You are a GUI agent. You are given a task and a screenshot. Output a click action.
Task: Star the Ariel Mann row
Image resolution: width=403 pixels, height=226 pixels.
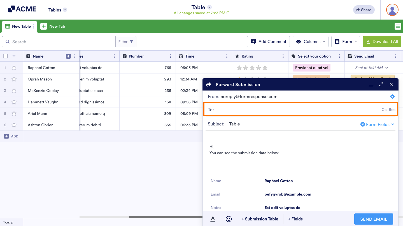[x=14, y=113]
